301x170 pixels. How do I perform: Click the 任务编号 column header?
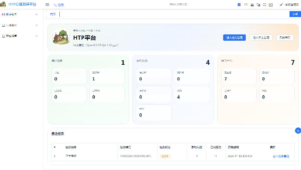pyautogui.click(x=126, y=147)
